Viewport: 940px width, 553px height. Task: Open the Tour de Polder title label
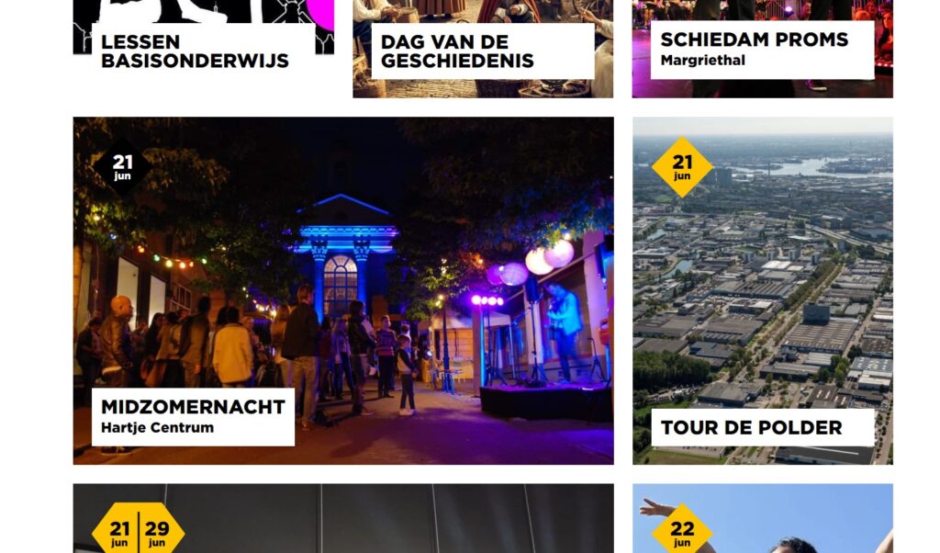[763, 428]
